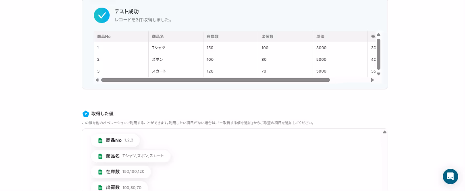Click the blue pentagon icon beside 取得した値
The image size is (465, 191).
(86, 114)
